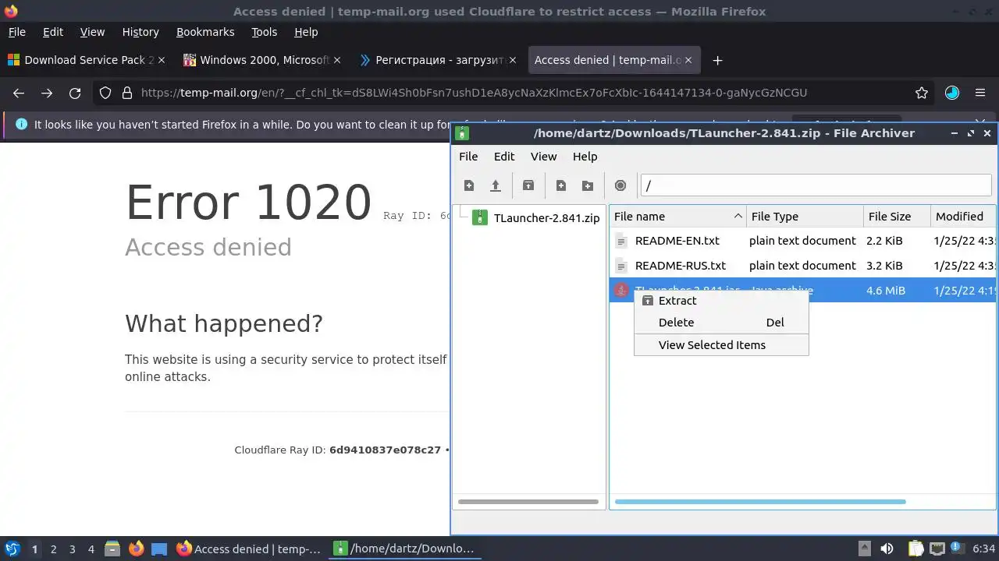This screenshot has width=999, height=561.
Task: Click New archive icon in File Archiver toolbar
Action: (x=469, y=185)
